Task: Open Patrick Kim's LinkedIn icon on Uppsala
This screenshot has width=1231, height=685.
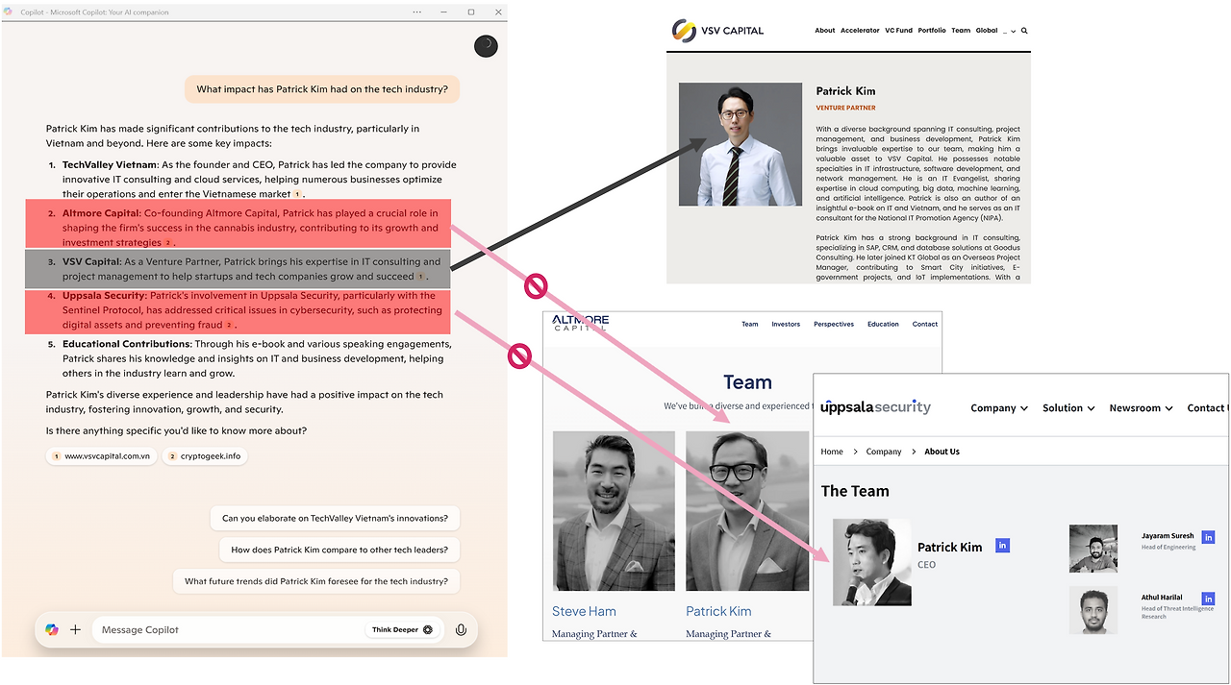Action: coord(1002,545)
